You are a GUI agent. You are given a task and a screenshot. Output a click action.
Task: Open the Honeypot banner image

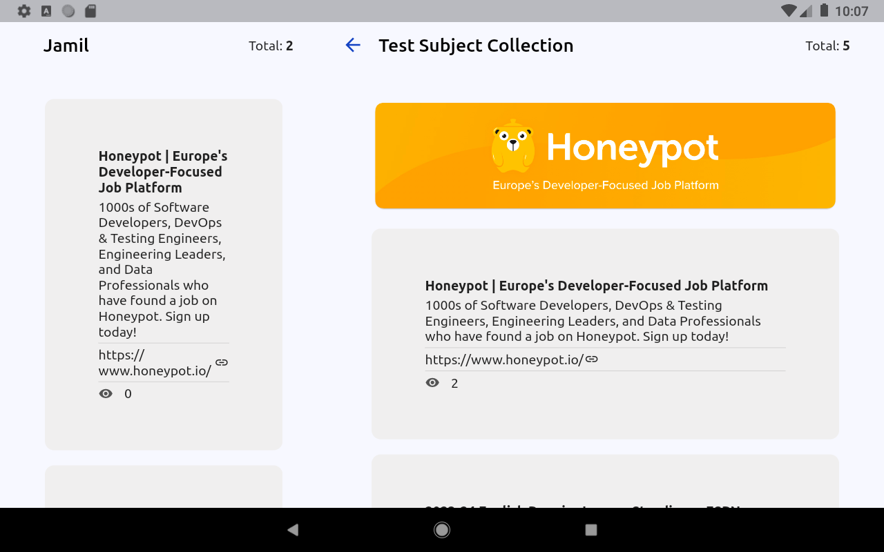pos(605,156)
